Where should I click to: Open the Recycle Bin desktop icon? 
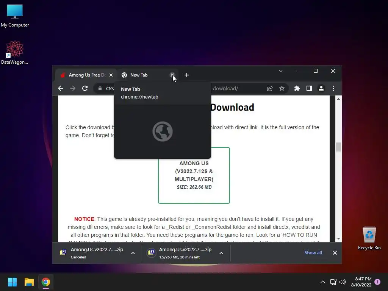click(x=369, y=238)
